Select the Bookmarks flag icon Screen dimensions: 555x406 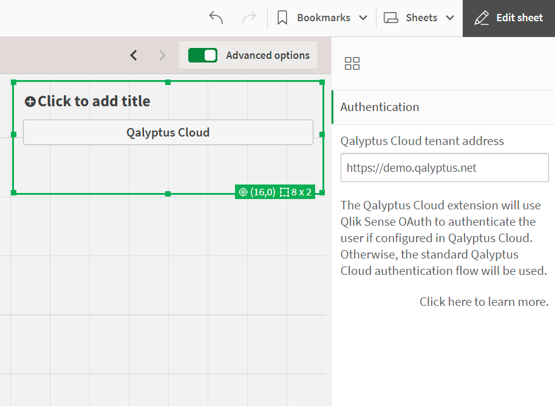point(282,18)
